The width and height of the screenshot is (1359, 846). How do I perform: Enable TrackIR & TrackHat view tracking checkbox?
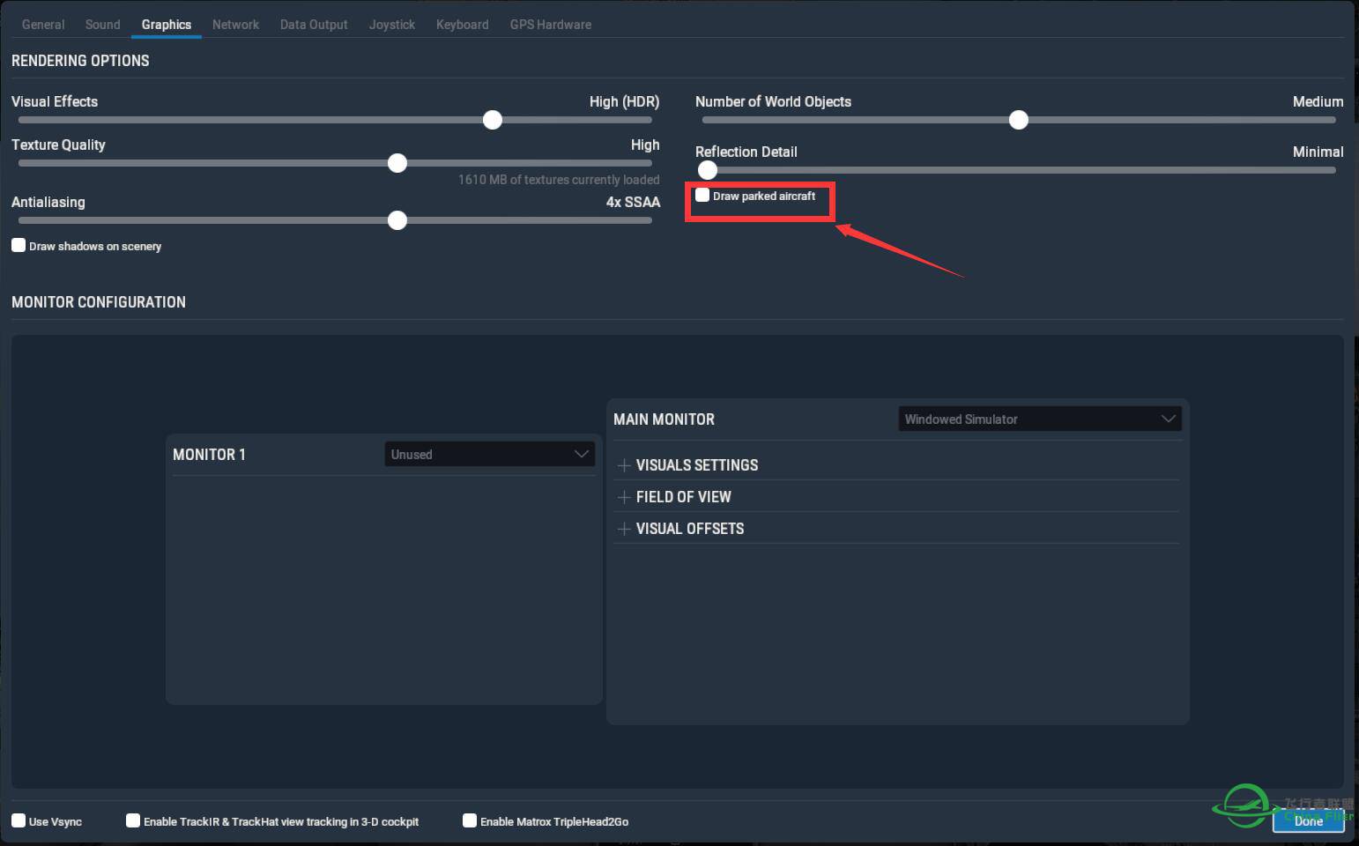pyautogui.click(x=133, y=820)
